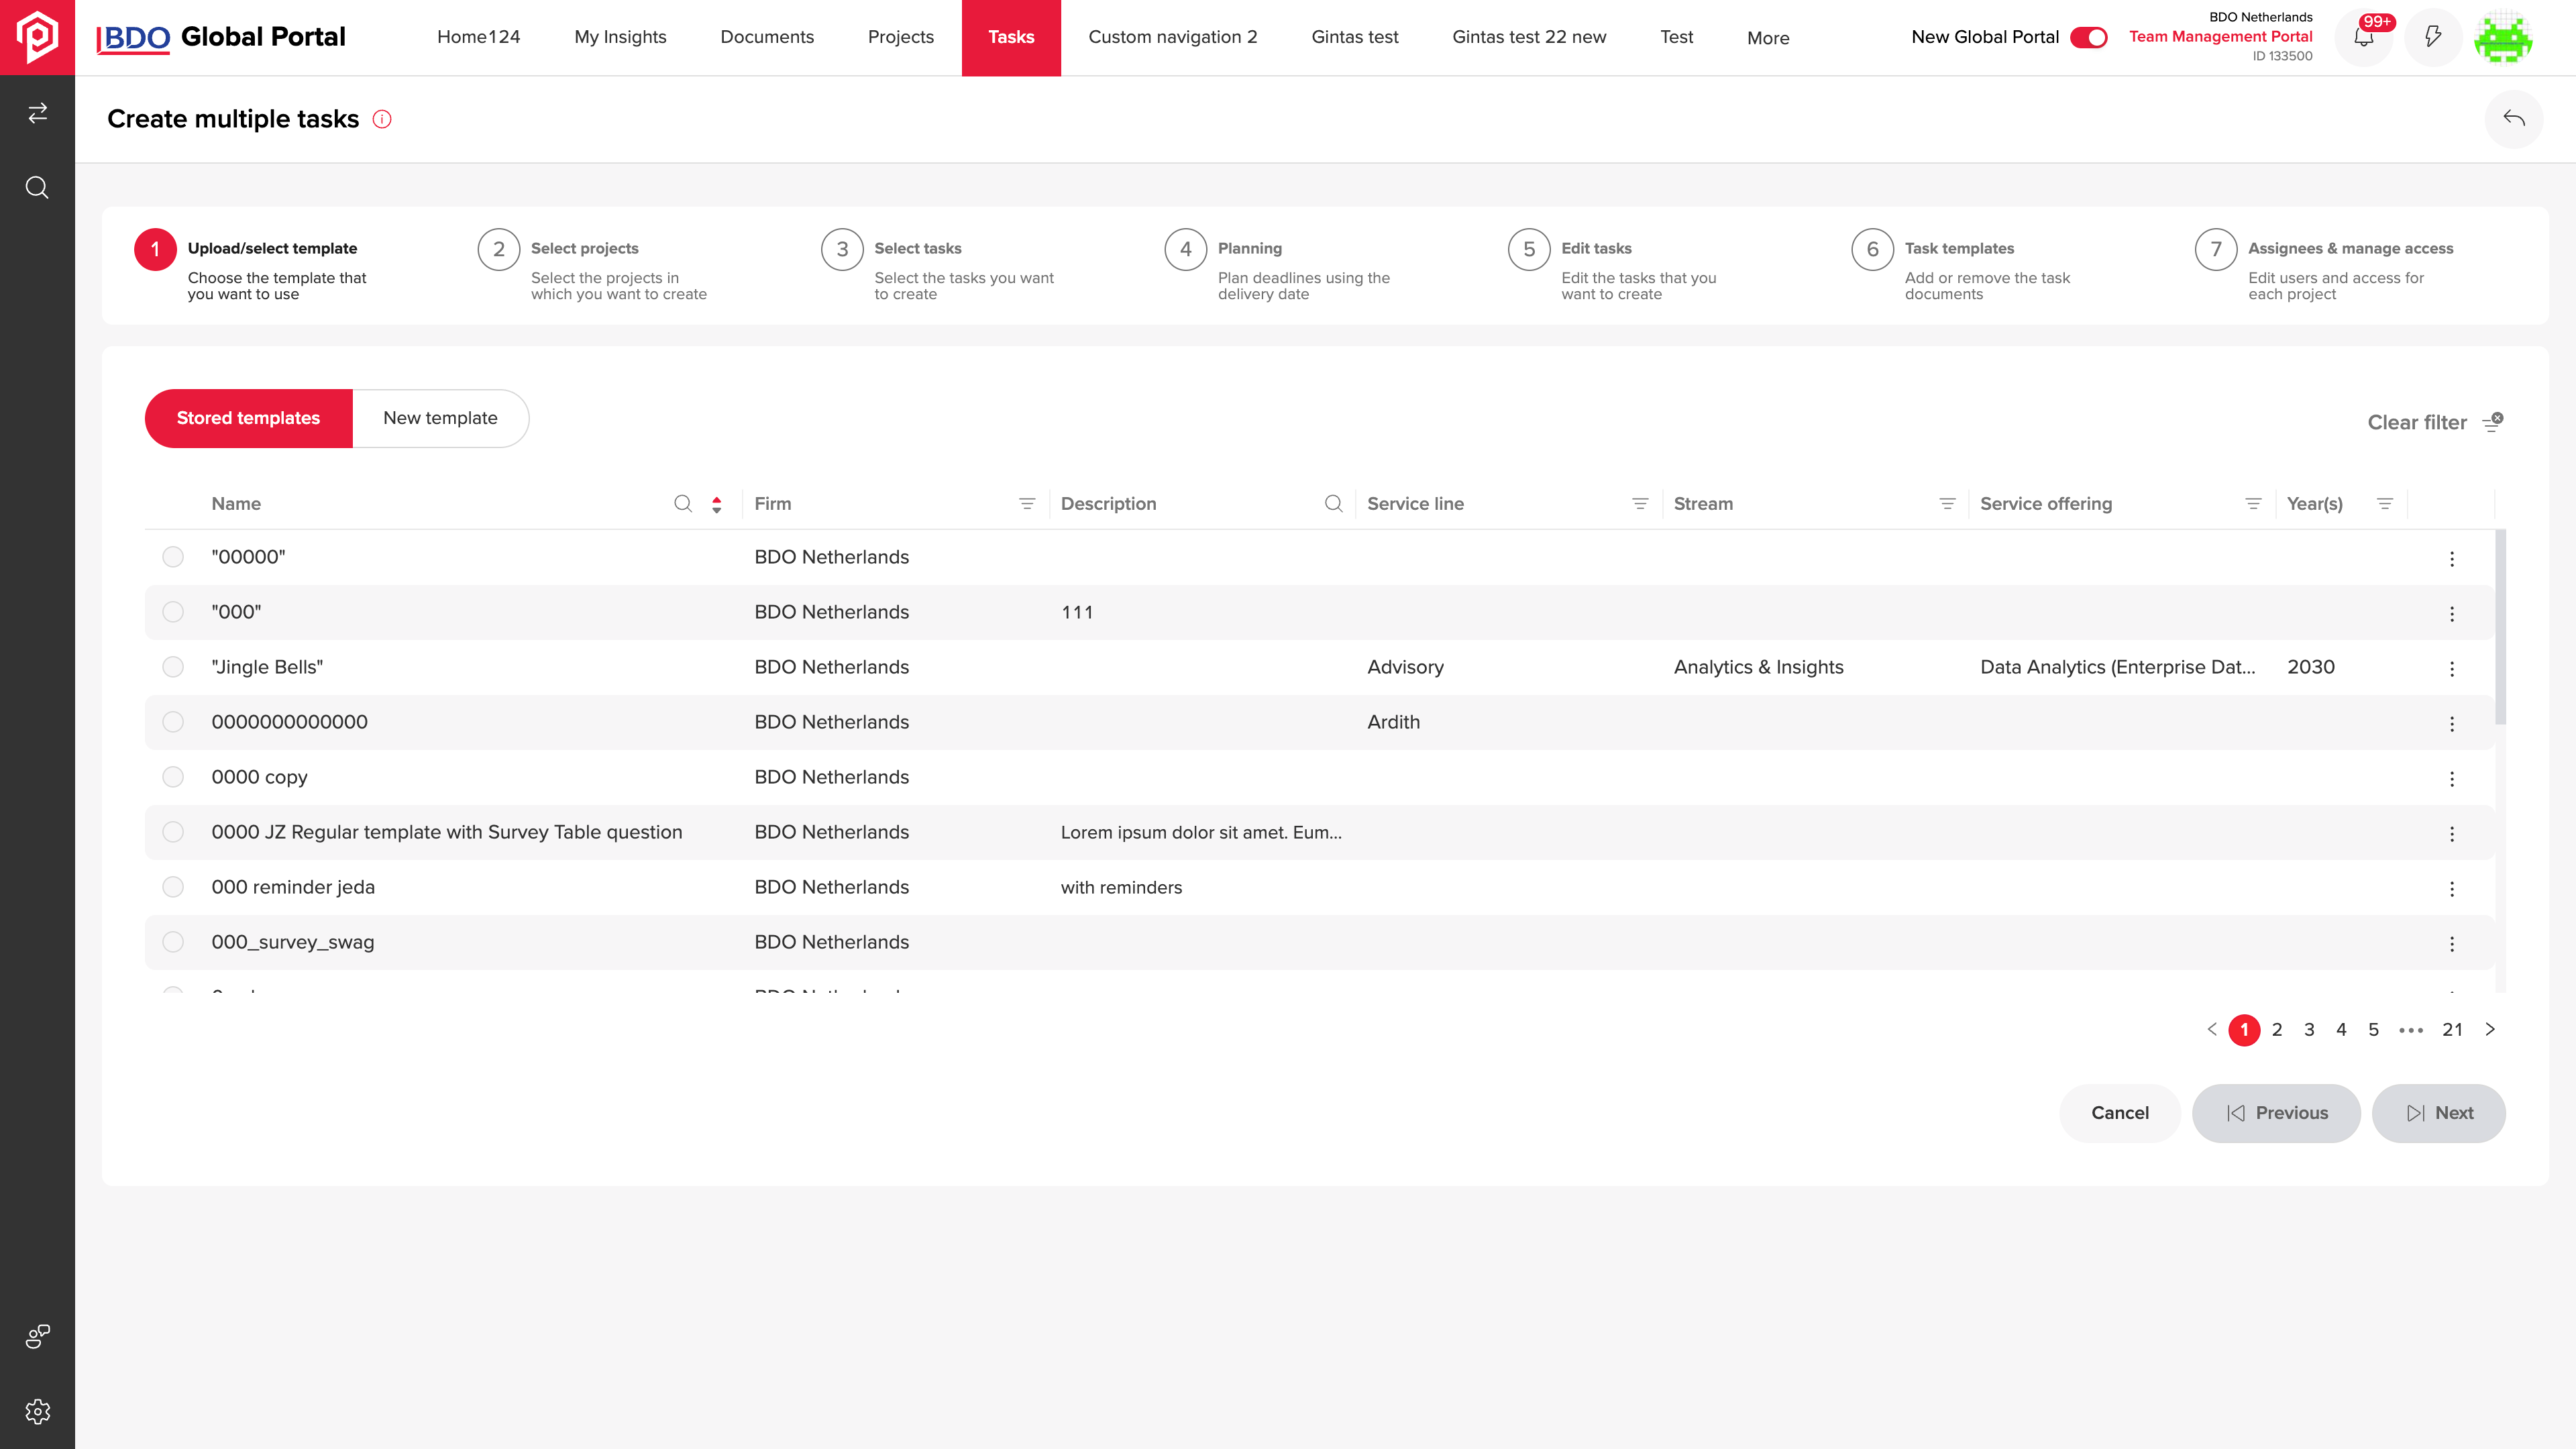
Task: Click the Cancel button
Action: click(x=2119, y=1113)
